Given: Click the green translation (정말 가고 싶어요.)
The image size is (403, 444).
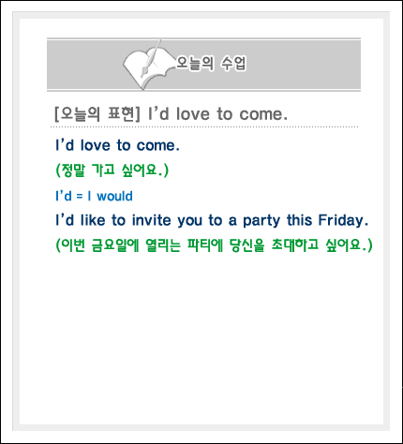Looking at the screenshot, I should tap(112, 170).
